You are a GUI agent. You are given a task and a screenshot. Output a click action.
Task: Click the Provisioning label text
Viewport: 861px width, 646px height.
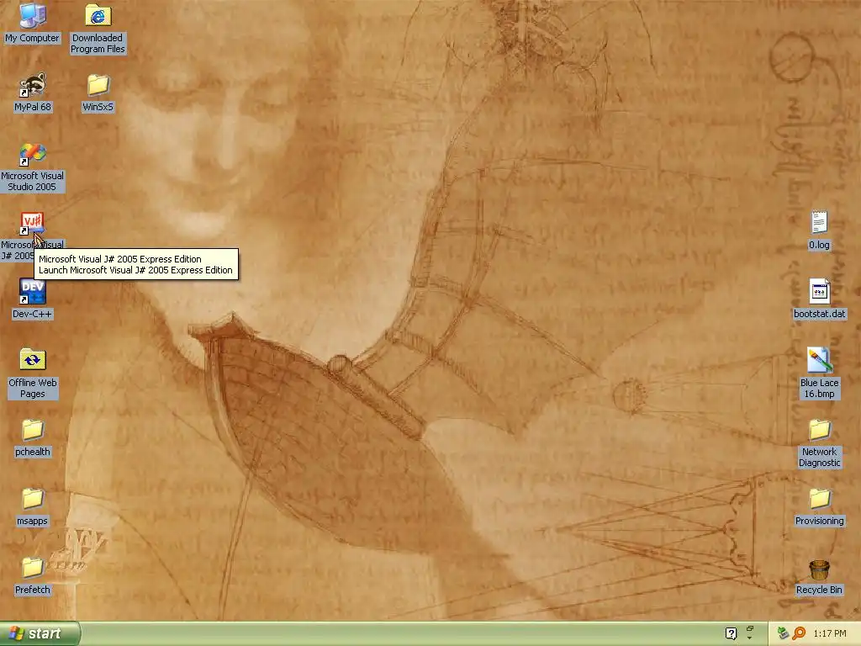pos(819,521)
